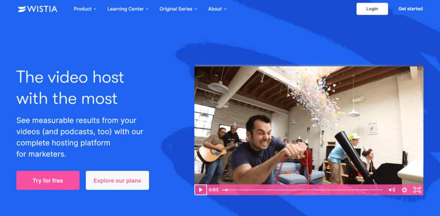Play the video with the play button
This screenshot has height=216, width=440.
(201, 190)
